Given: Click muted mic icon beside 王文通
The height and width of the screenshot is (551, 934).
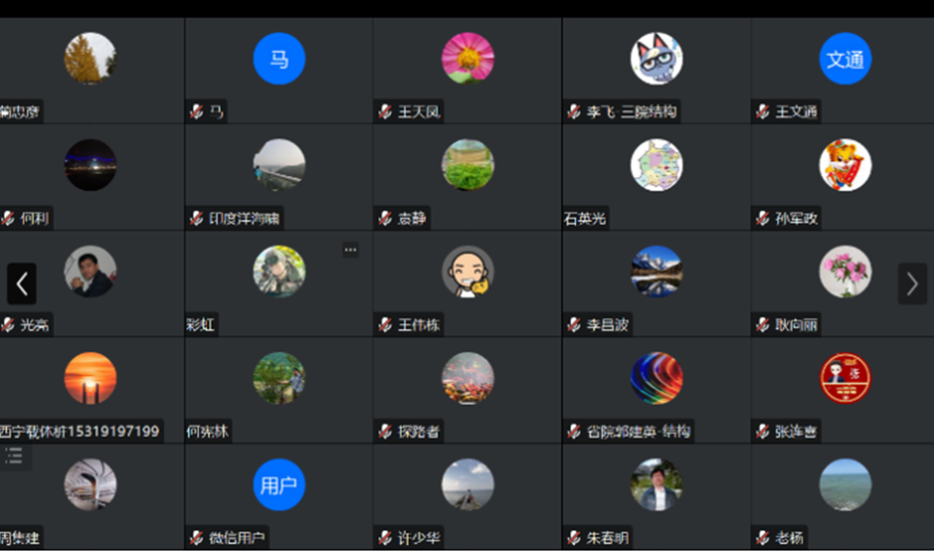Looking at the screenshot, I should pos(763,112).
